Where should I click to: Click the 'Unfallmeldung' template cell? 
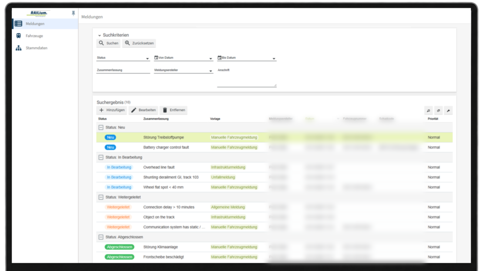point(223,177)
